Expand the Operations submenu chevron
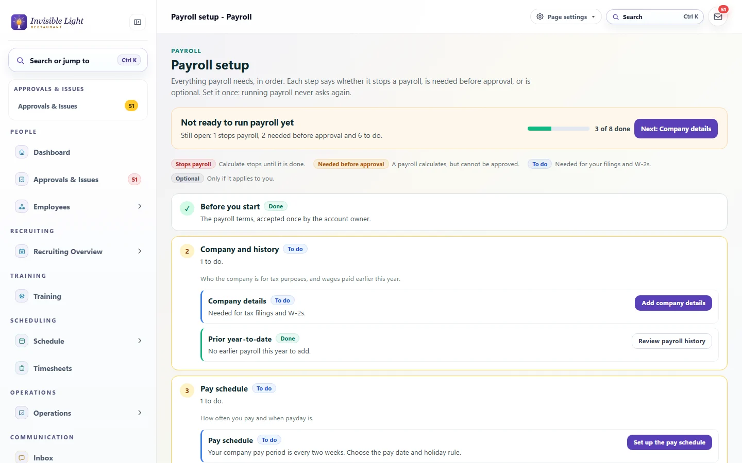 point(140,413)
